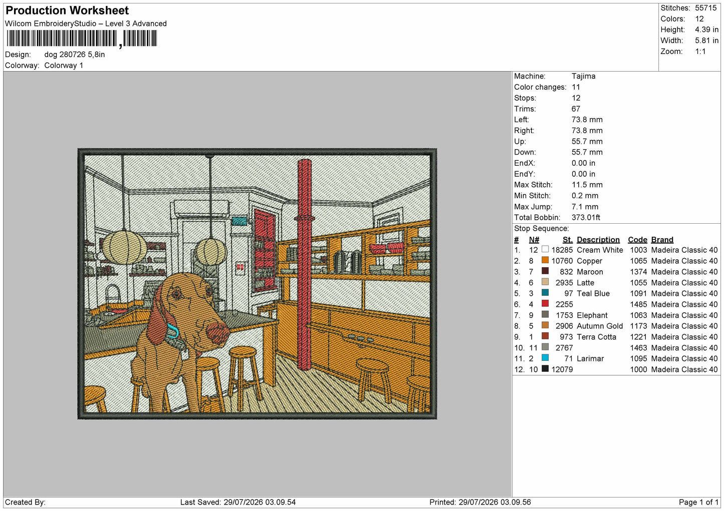This screenshot has height=511, width=724.
Task: Click the black swatch in row 12
Action: pyautogui.click(x=545, y=369)
